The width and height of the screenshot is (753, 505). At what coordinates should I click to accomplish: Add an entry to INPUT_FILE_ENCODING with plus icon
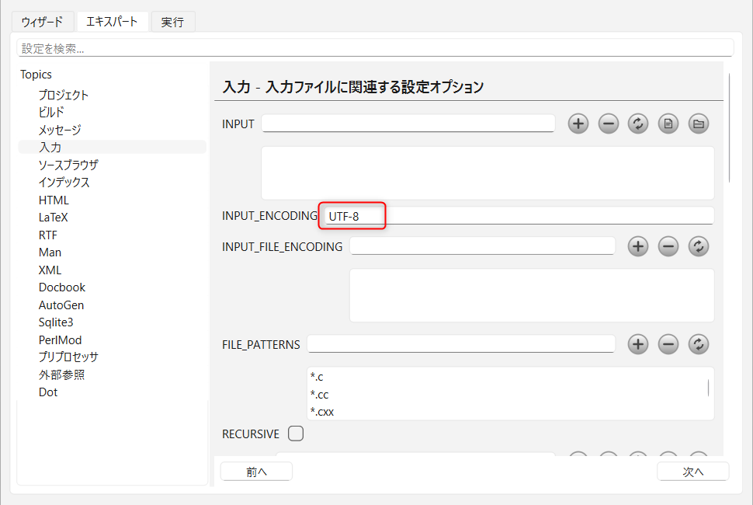(638, 246)
